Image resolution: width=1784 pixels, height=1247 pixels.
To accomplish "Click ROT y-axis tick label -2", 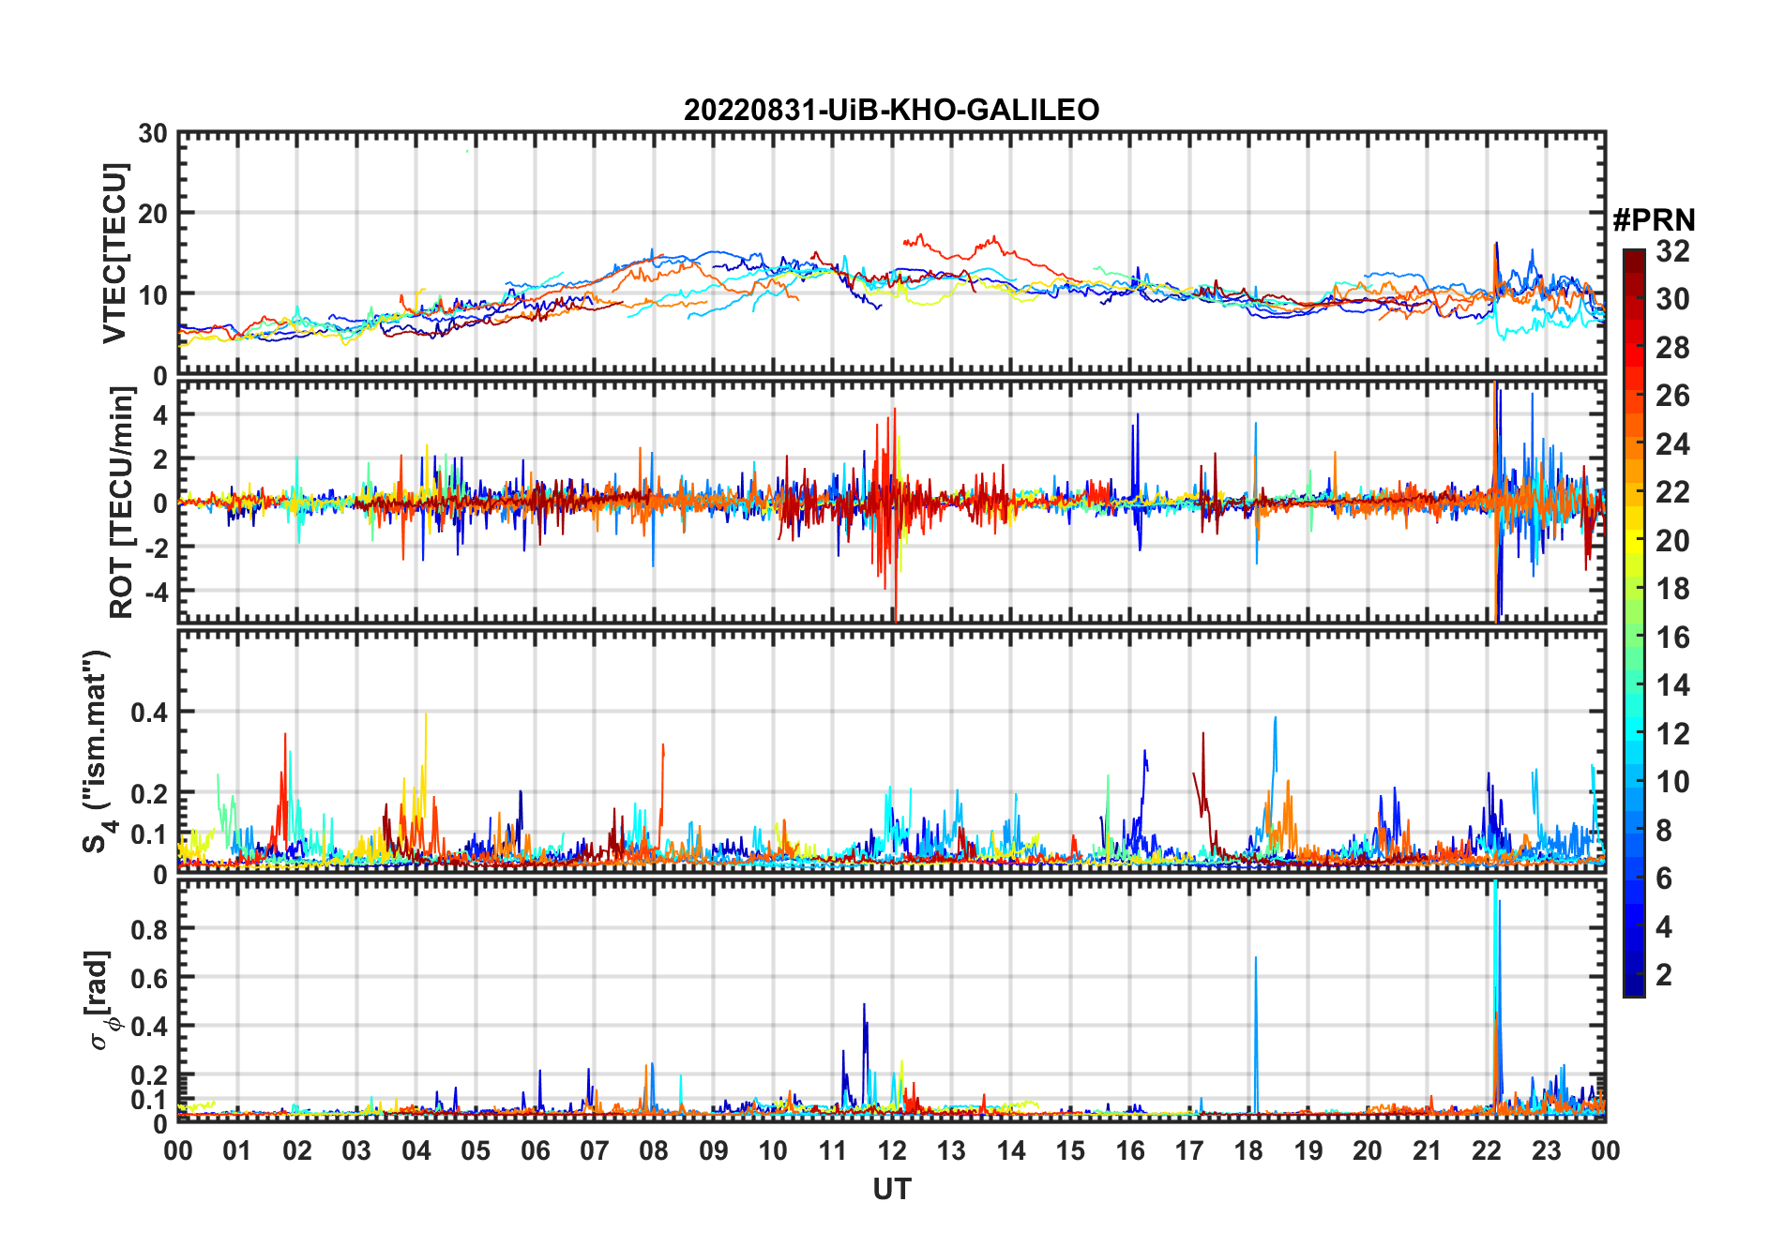I will pos(157,548).
